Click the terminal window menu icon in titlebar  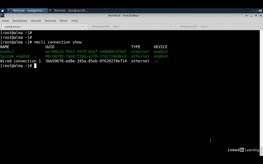click(x=2, y=15)
